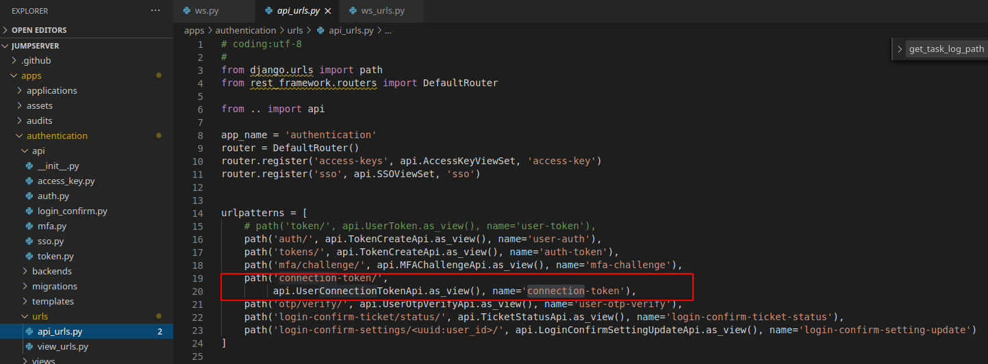Click the Python icon on api_urls.py tab
988x364 pixels.
coord(268,11)
